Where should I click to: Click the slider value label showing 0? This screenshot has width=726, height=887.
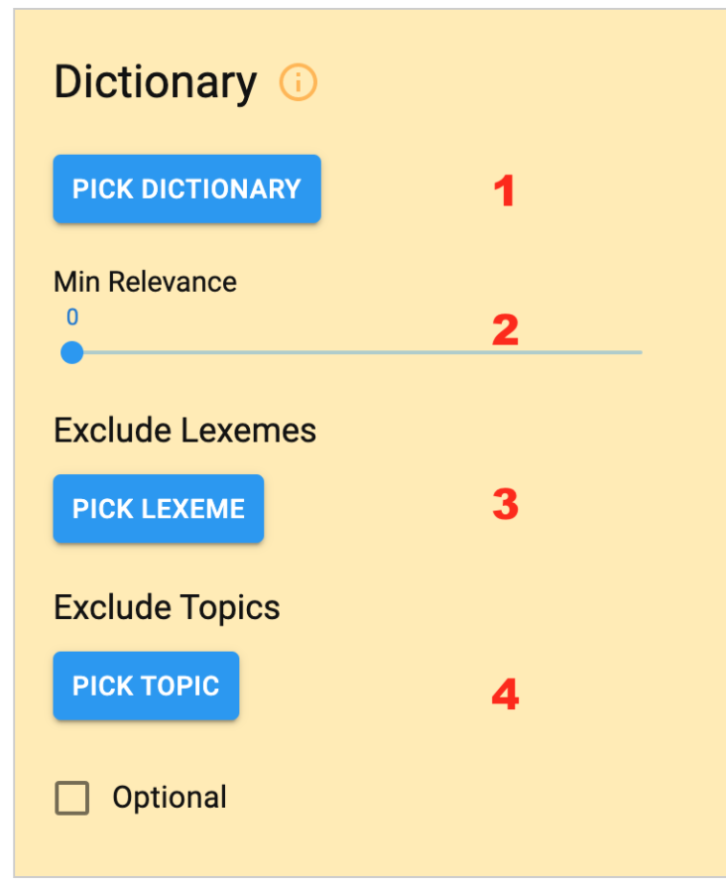point(71,317)
